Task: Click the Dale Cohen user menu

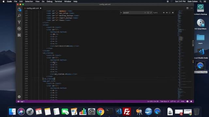Action: click(x=193, y=1)
